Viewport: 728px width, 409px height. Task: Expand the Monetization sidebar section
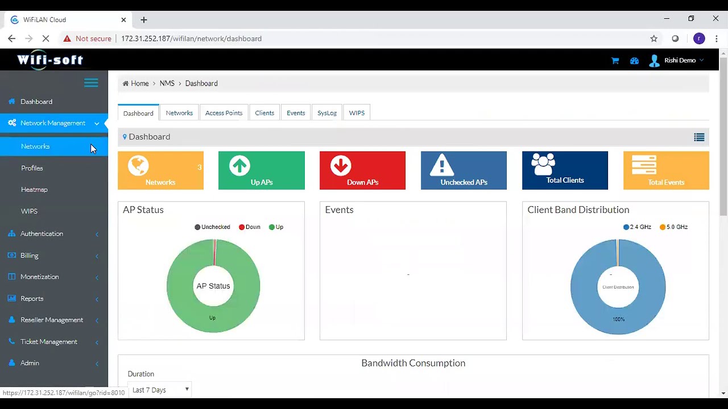(54, 277)
